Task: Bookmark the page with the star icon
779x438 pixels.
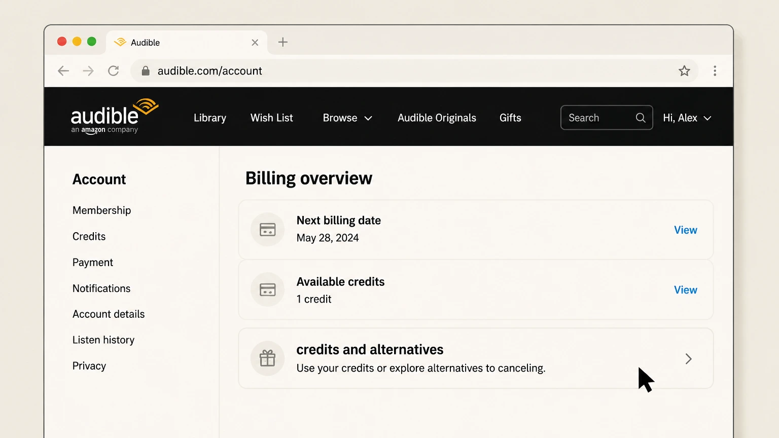Action: coord(684,71)
